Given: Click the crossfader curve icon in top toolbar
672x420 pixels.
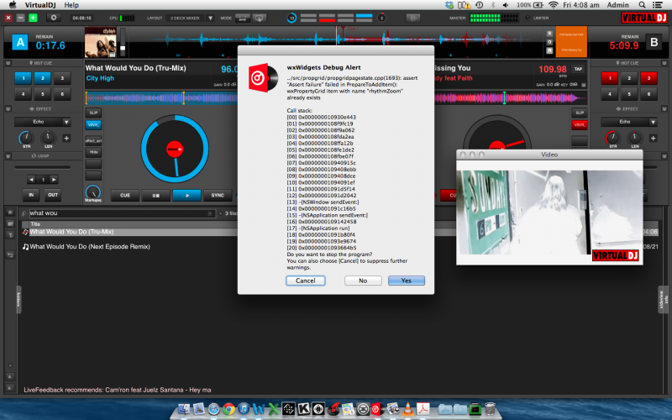Looking at the screenshot, I should coord(413,18).
